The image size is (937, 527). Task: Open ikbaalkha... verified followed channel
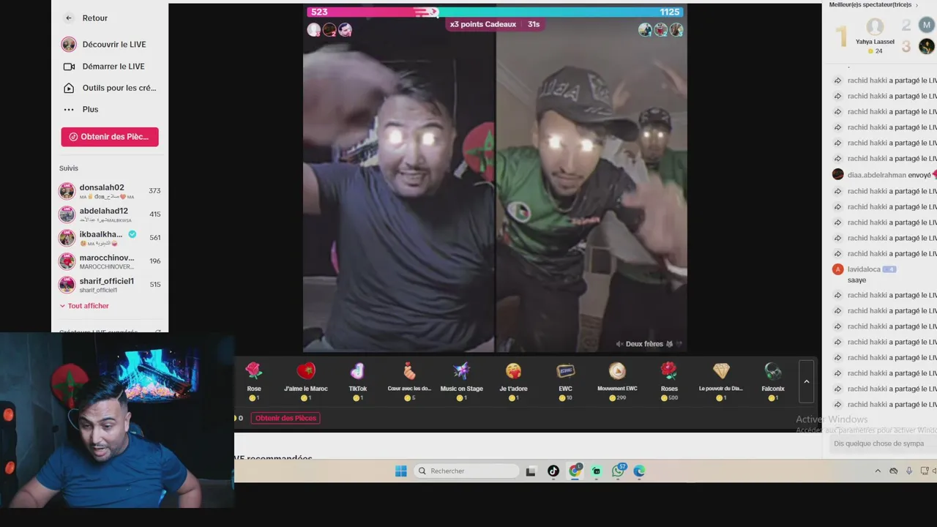[x=110, y=238]
